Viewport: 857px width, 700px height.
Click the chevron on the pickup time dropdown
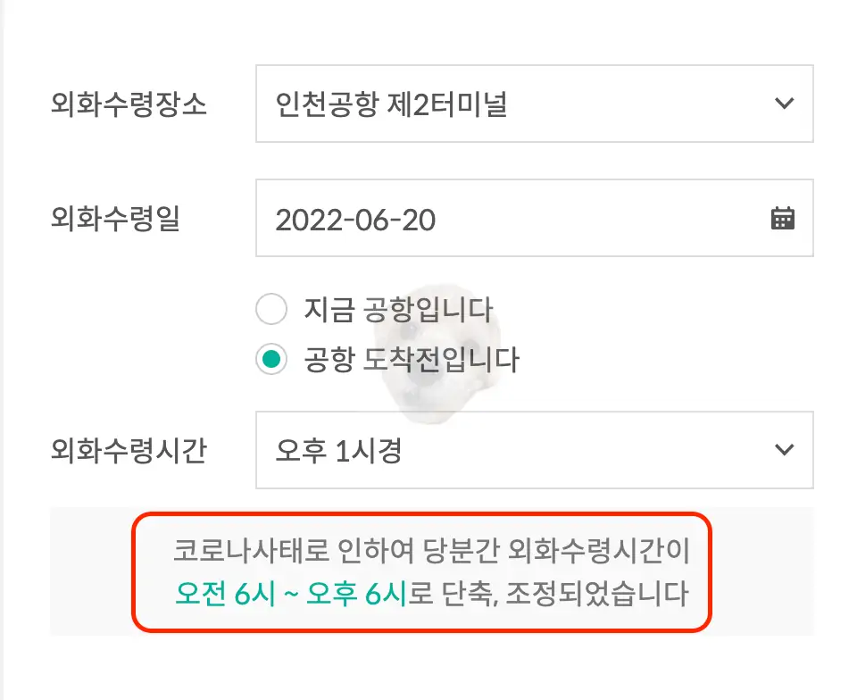[784, 451]
